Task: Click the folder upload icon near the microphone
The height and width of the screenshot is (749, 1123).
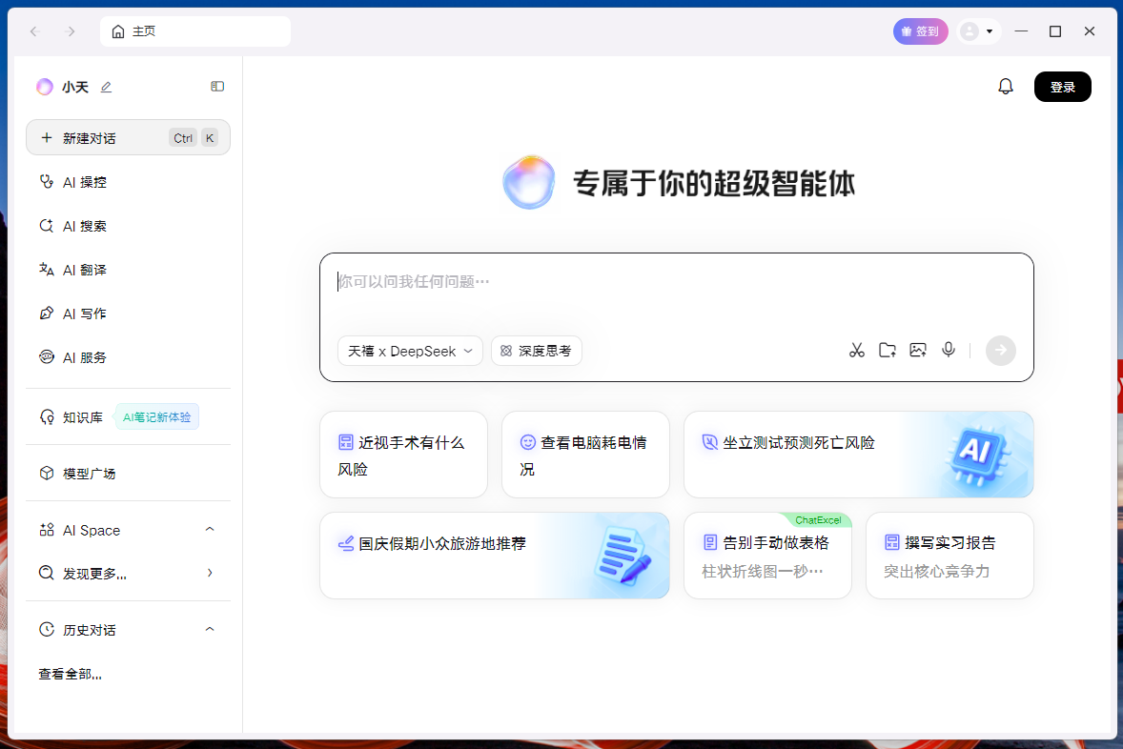Action: (x=888, y=350)
